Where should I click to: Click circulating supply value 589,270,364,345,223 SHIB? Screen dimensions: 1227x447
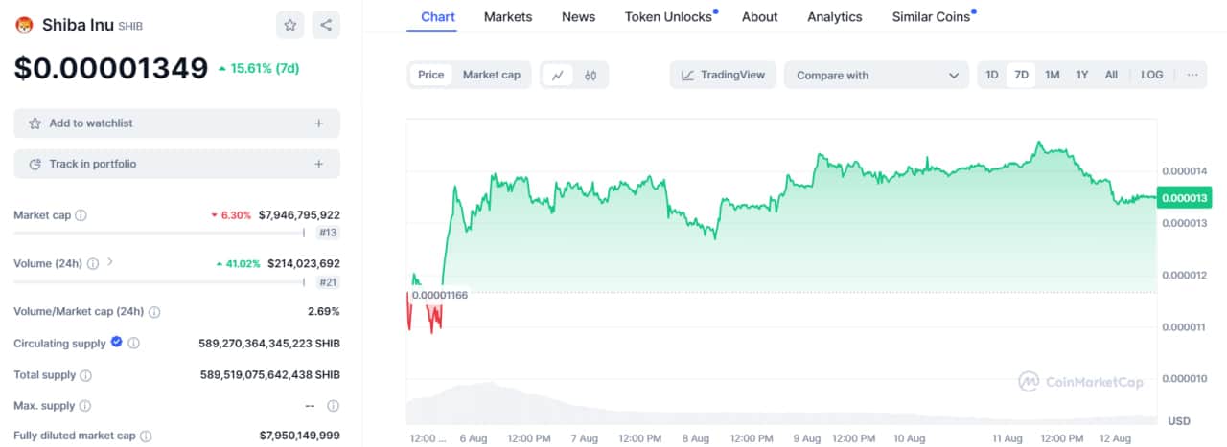coord(269,343)
